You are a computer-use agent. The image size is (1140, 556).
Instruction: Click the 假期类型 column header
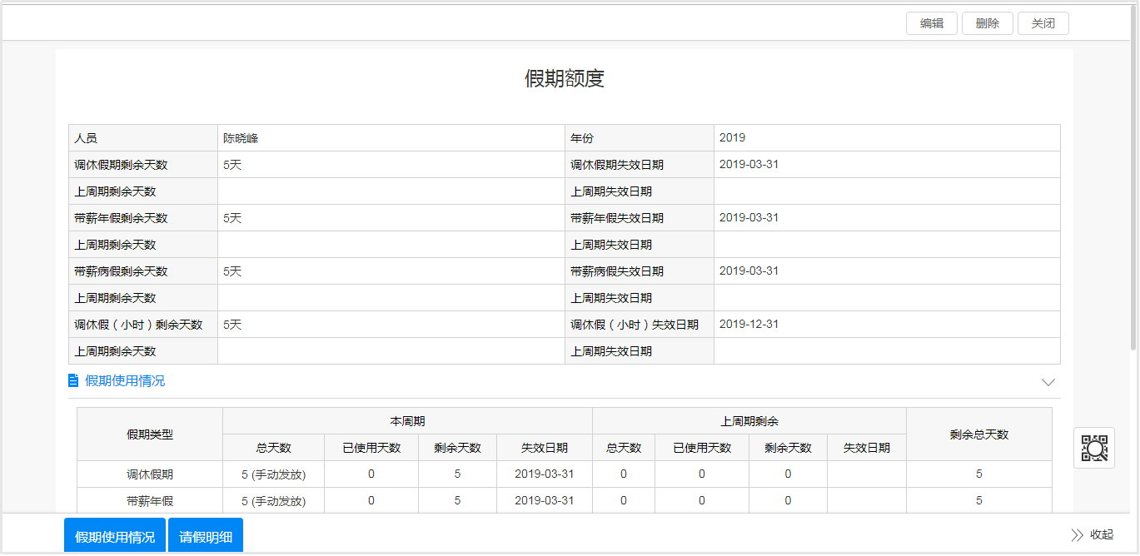(150, 434)
